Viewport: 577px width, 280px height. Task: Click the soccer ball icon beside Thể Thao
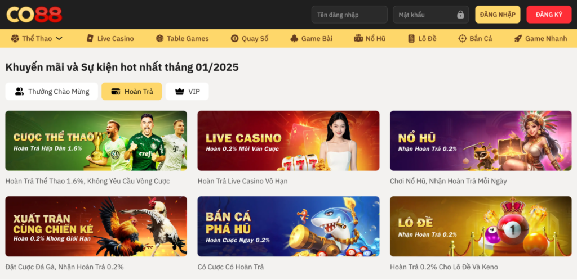[x=15, y=39]
